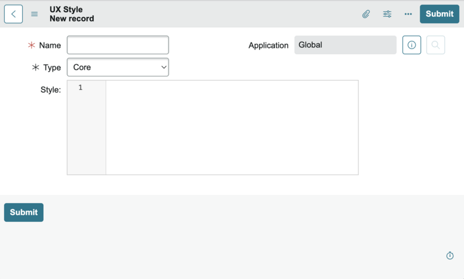Click the Style: label
This screenshot has width=464, height=279.
51,90
